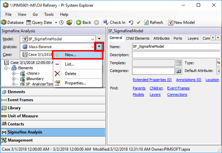Find Connections link
The height and width of the screenshot is (153, 222).
pos(177,95)
